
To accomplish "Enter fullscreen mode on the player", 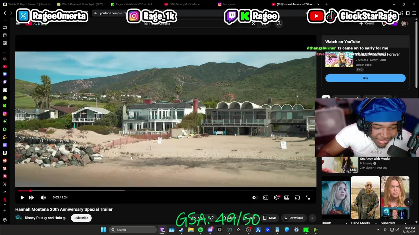I will (308, 197).
